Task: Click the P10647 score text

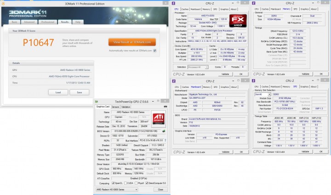Action: (x=38, y=43)
